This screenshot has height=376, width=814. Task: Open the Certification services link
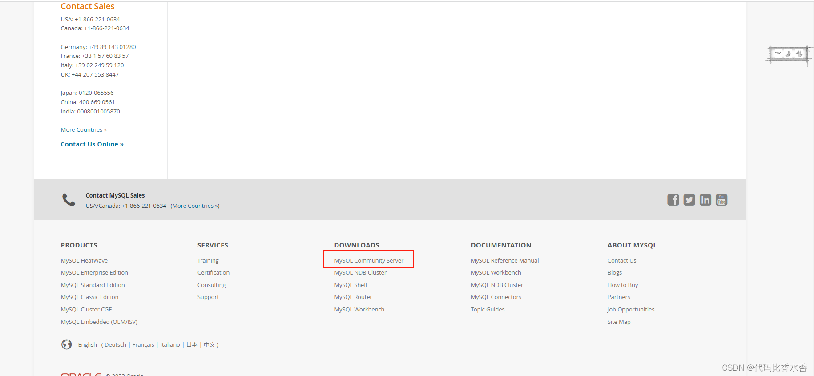[214, 273]
